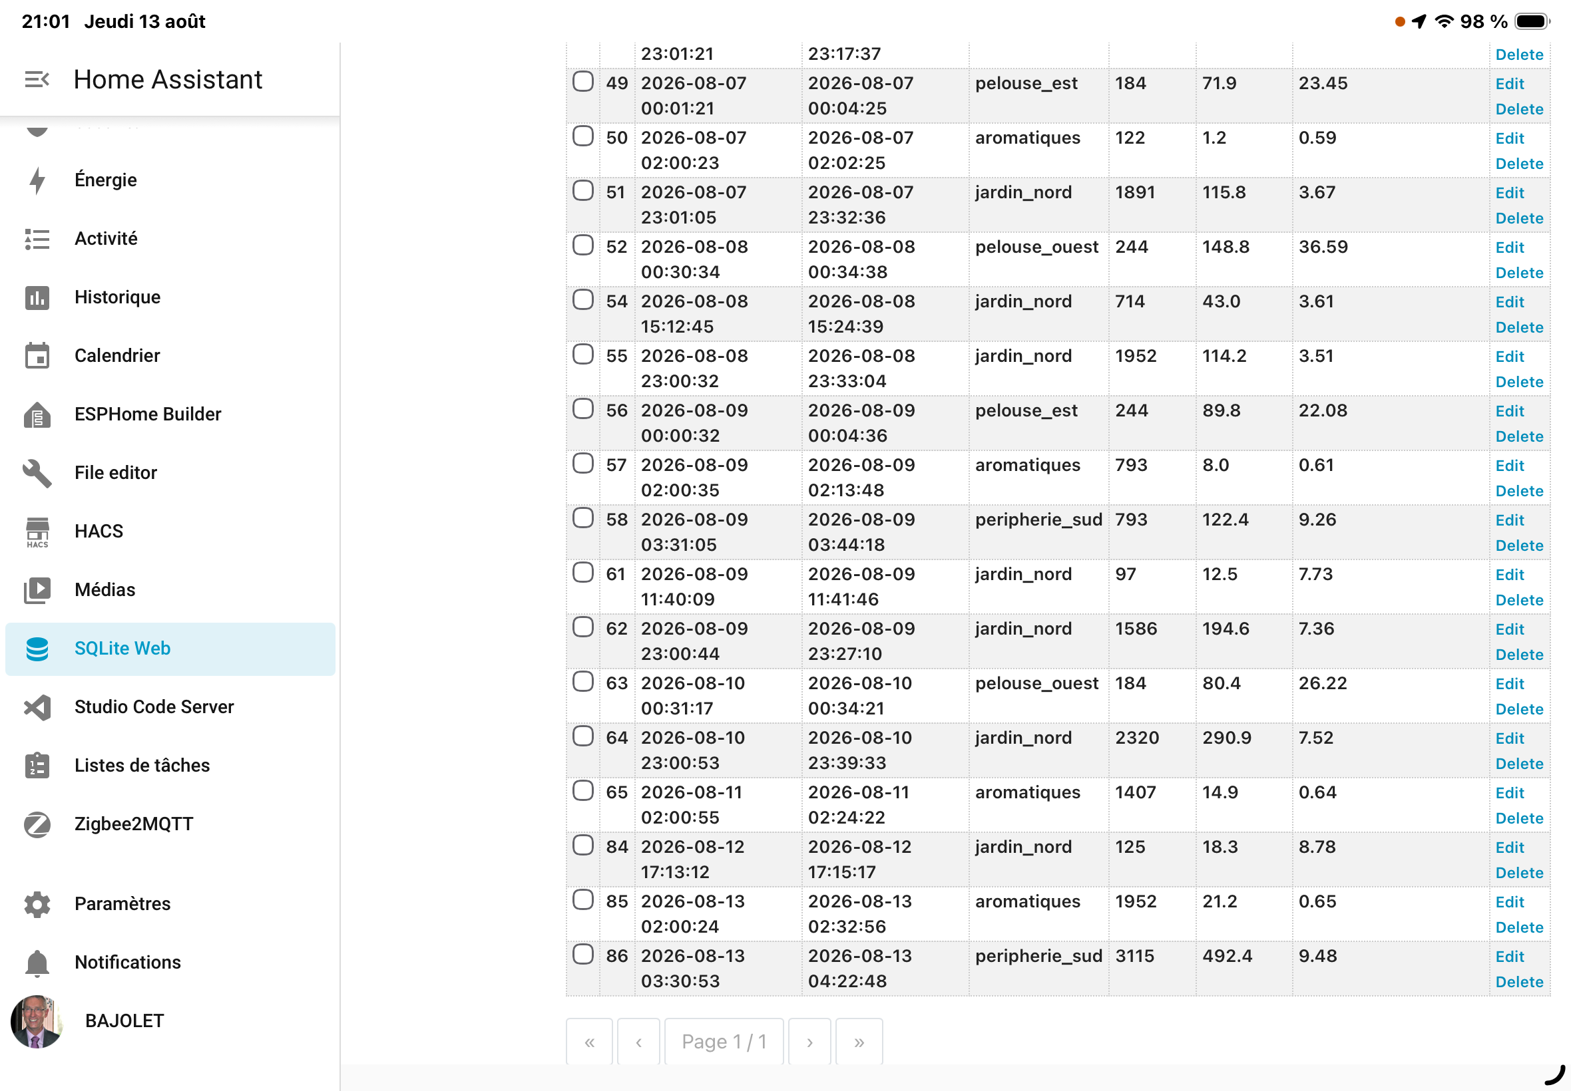Screen dimensions: 1571x1091
Task: Select checkbox for row 49
Action: pyautogui.click(x=582, y=81)
